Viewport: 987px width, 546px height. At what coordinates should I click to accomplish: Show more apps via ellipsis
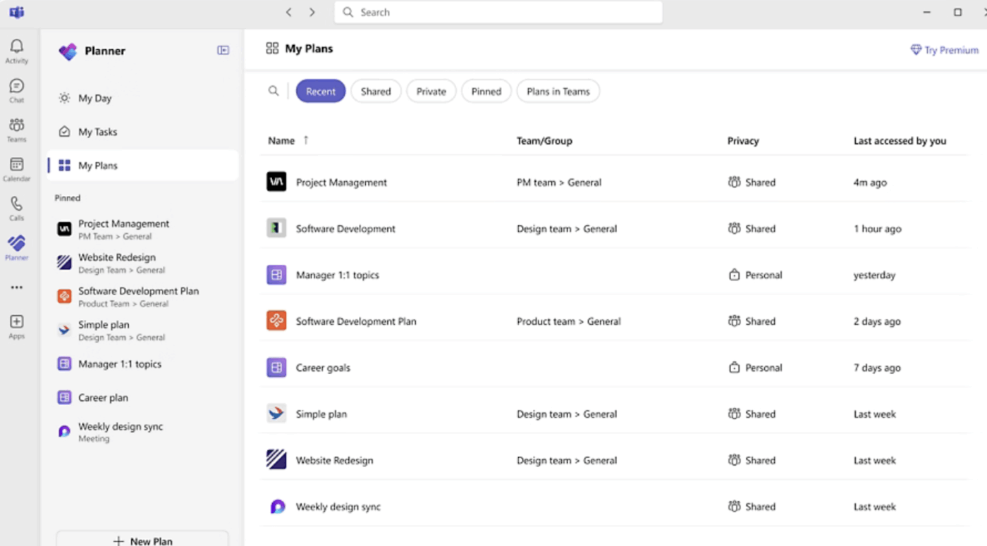(16, 287)
